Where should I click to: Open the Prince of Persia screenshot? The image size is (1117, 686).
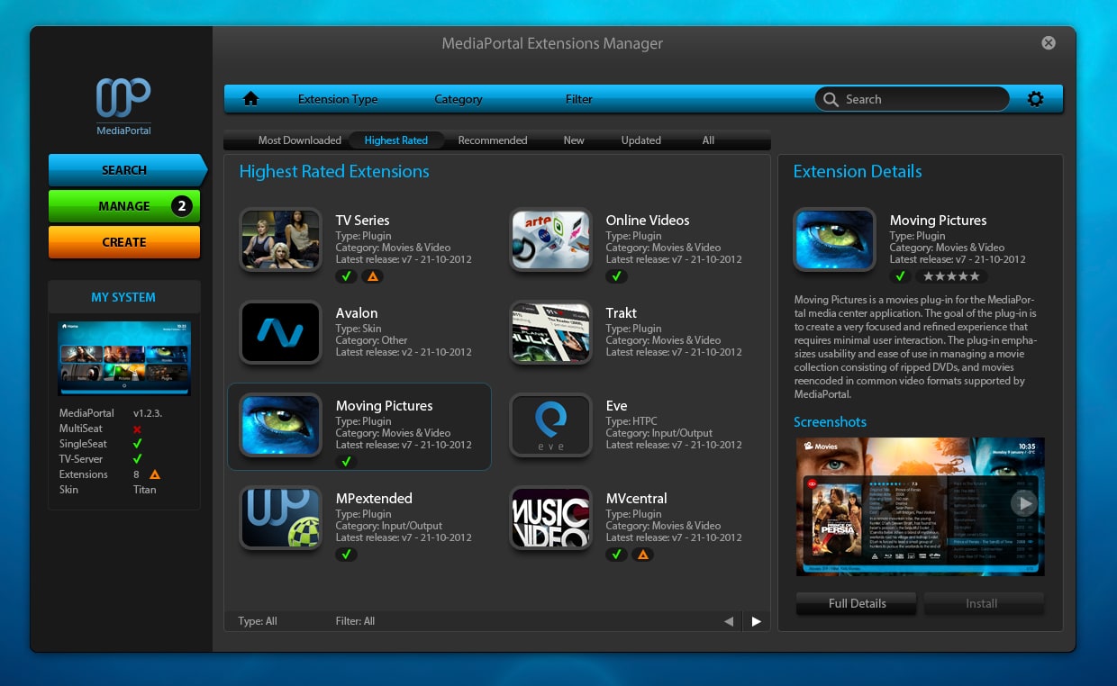(x=920, y=507)
